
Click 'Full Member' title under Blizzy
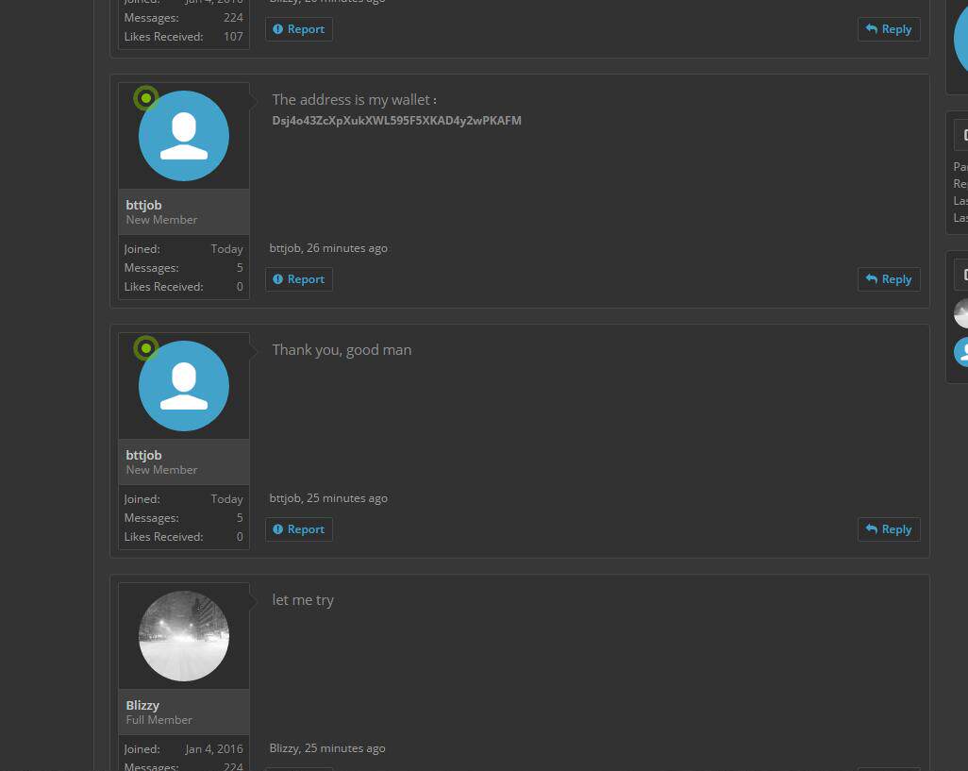[159, 720]
